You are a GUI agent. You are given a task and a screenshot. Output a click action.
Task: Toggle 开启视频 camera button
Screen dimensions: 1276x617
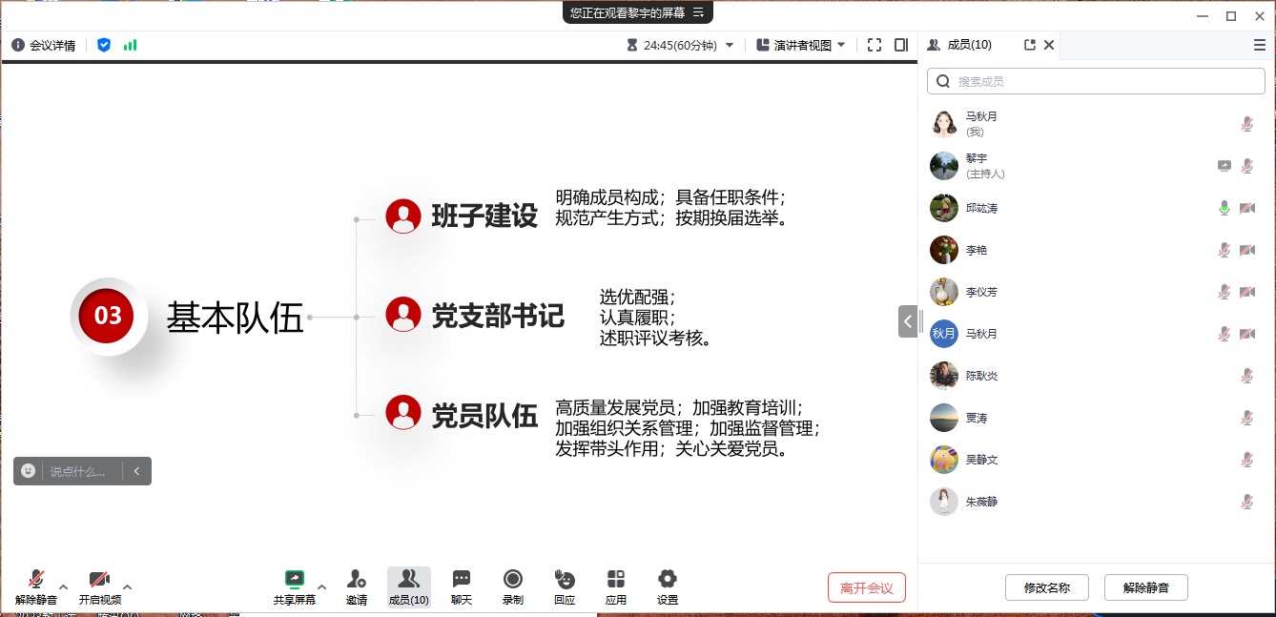point(99,586)
